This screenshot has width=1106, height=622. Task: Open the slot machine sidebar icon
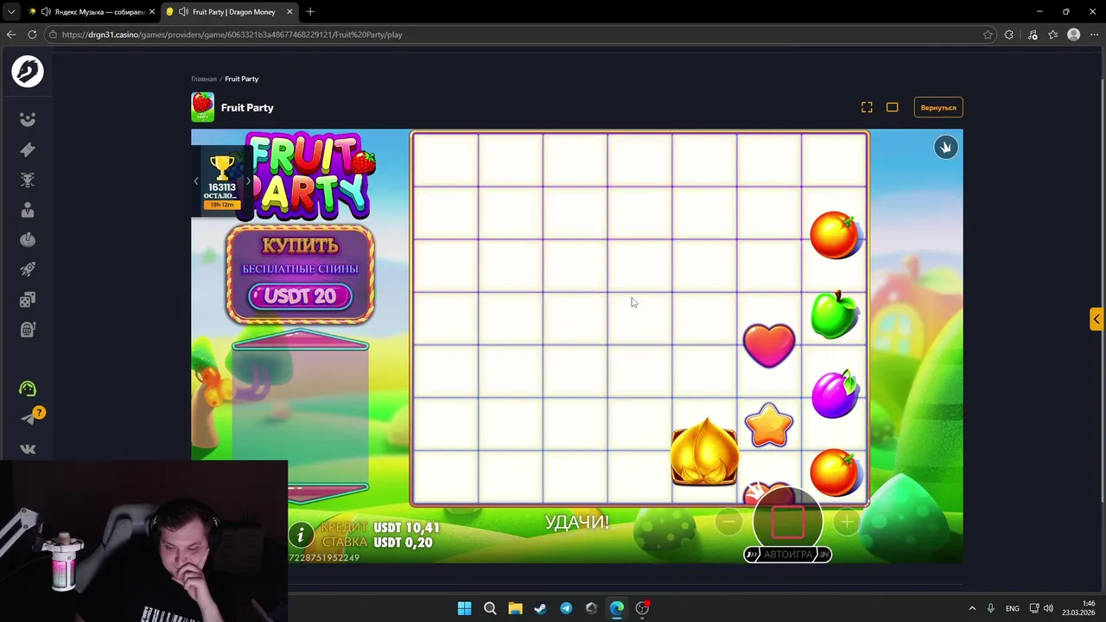click(28, 329)
